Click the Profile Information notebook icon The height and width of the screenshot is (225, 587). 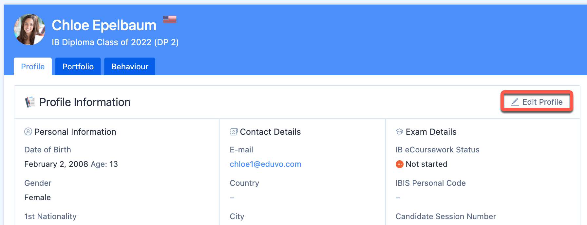(30, 102)
